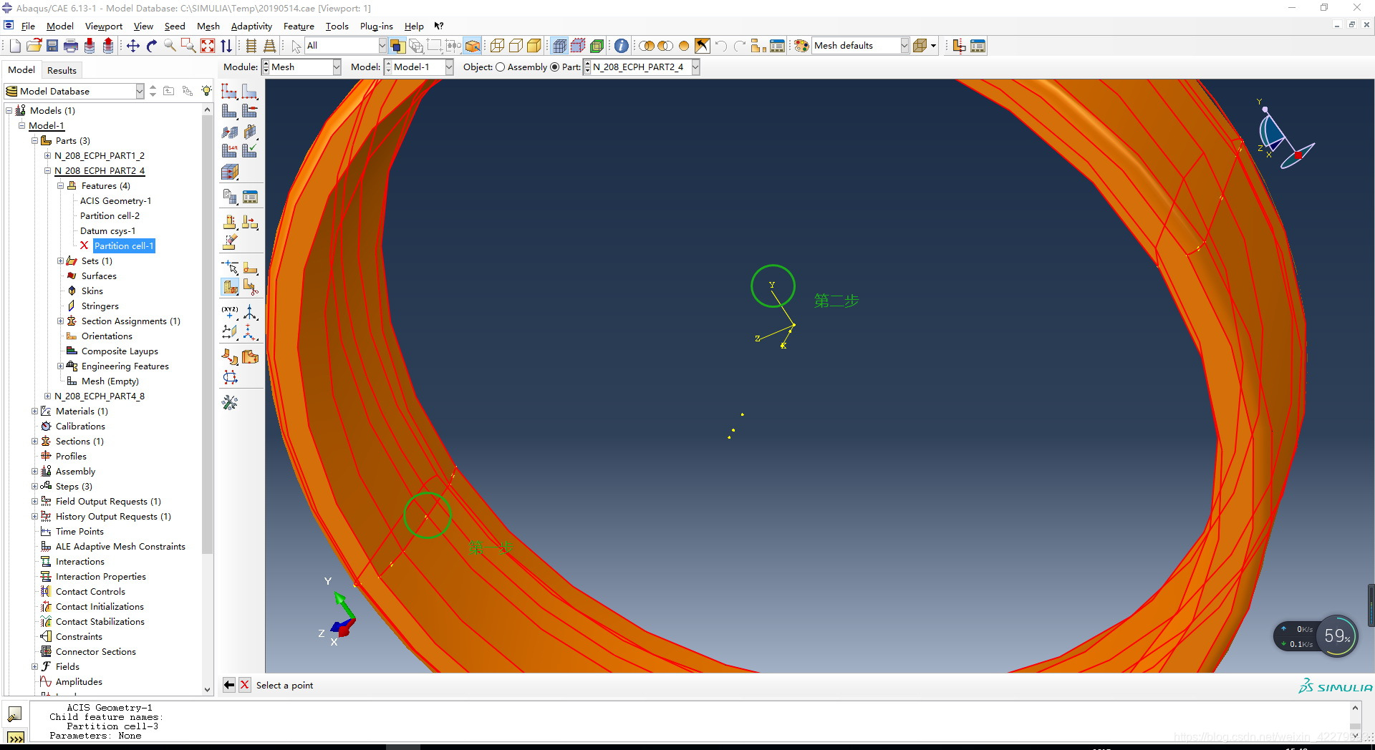Image resolution: width=1375 pixels, height=750 pixels.
Task: Click the Query information icon
Action: tap(621, 46)
